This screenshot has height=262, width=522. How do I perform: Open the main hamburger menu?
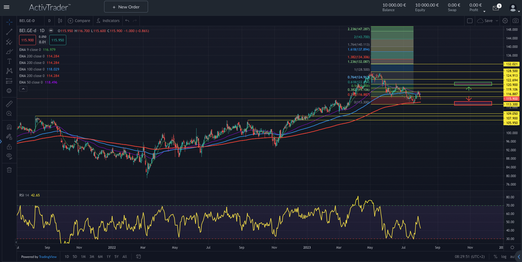pos(7,7)
